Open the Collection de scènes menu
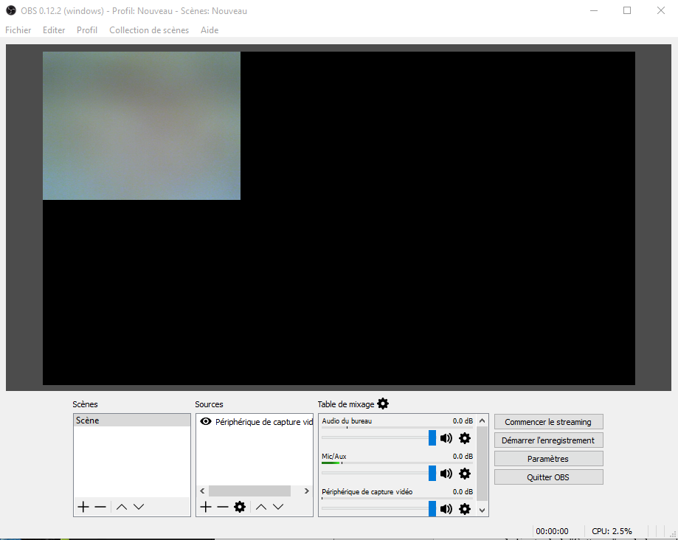 point(149,30)
